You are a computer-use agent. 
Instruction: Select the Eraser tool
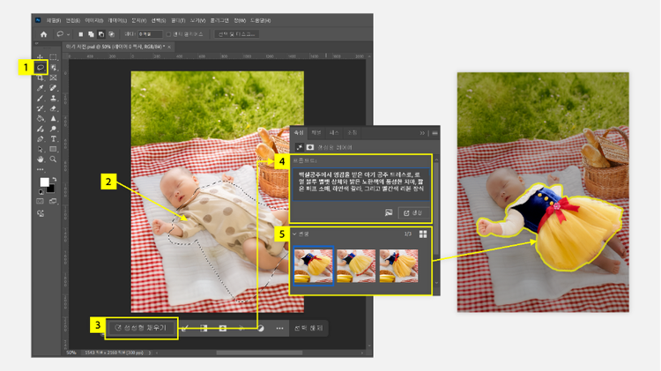[53, 108]
